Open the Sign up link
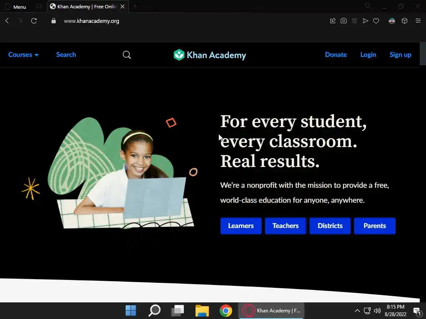Image resolution: width=426 pixels, height=319 pixels. point(400,54)
